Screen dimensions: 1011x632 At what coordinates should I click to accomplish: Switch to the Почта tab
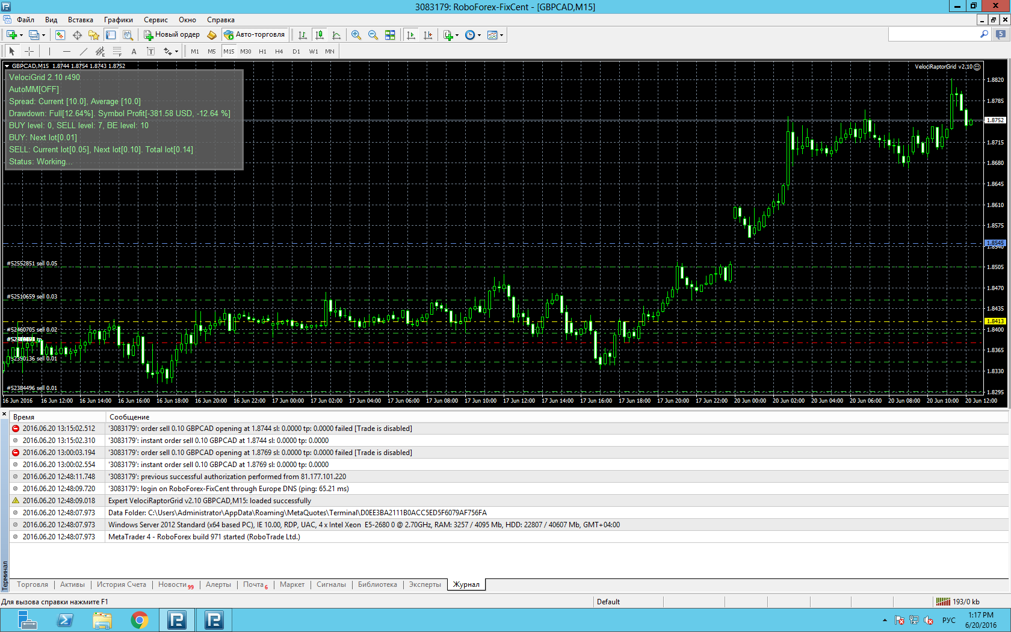255,584
